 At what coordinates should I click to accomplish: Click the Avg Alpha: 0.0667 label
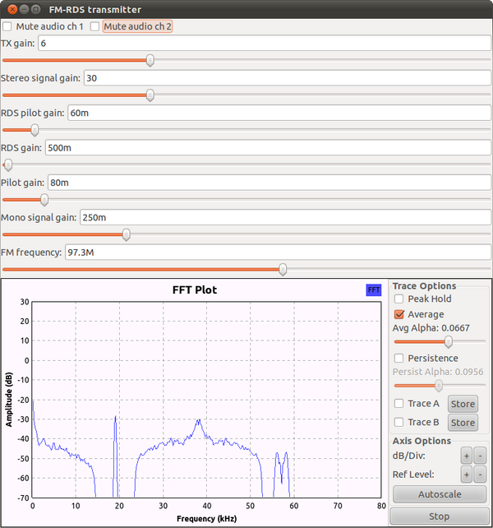[431, 328]
